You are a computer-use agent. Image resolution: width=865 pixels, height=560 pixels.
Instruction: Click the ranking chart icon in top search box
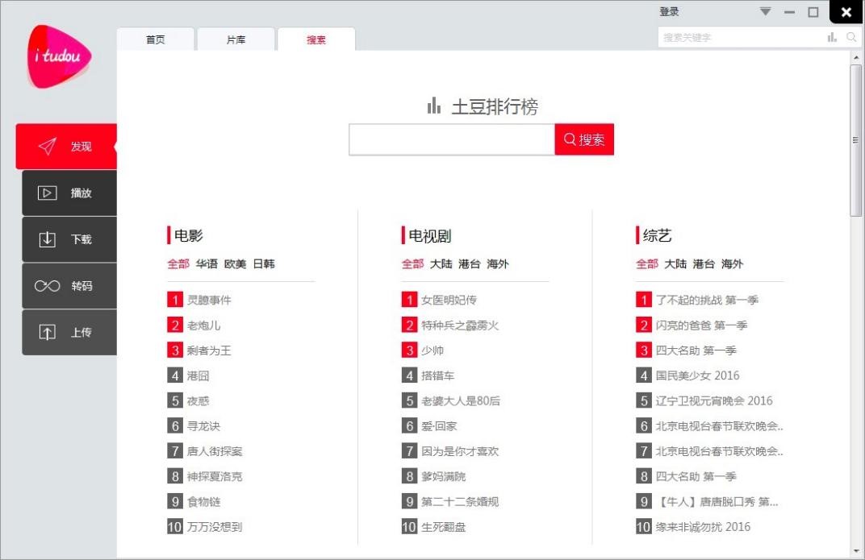832,37
